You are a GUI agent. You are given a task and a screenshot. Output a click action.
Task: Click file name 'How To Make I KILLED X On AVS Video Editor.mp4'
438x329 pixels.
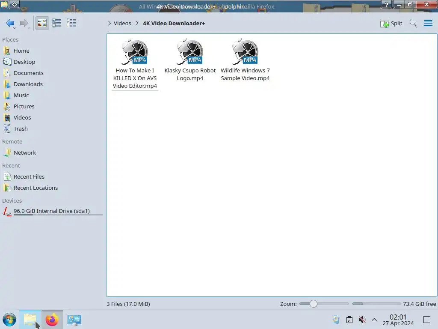coord(135,78)
